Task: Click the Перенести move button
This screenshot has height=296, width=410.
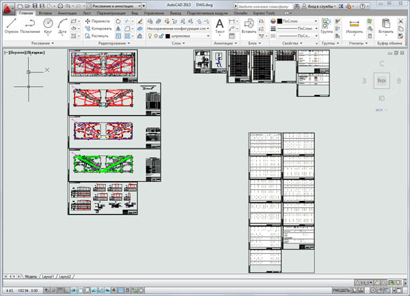Action: 100,21
